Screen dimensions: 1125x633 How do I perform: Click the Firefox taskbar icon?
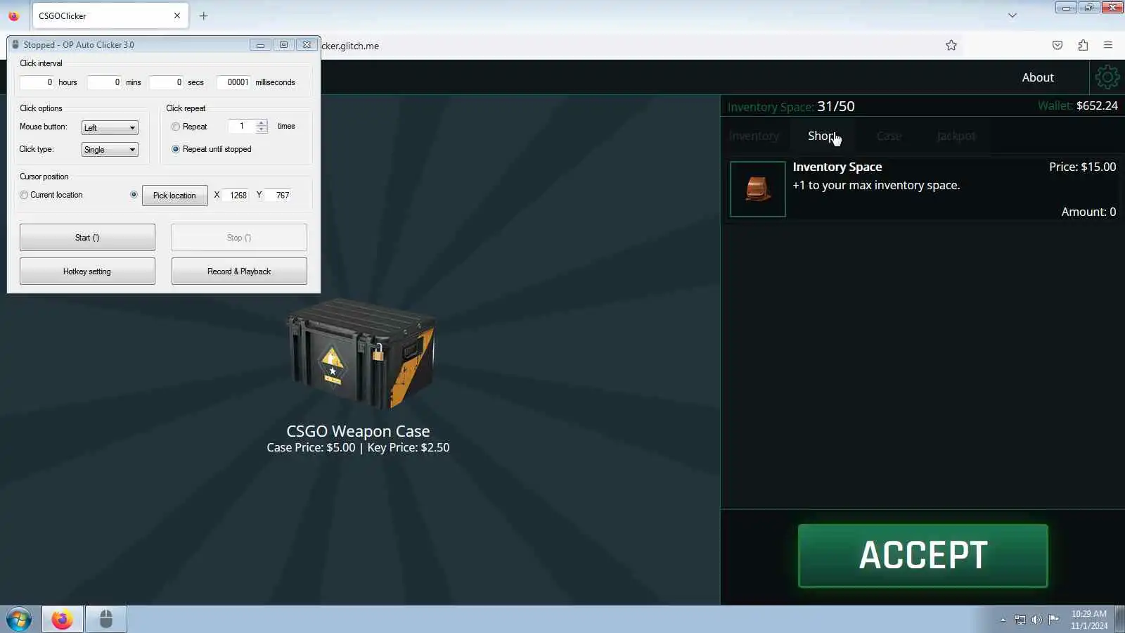pyautogui.click(x=62, y=620)
